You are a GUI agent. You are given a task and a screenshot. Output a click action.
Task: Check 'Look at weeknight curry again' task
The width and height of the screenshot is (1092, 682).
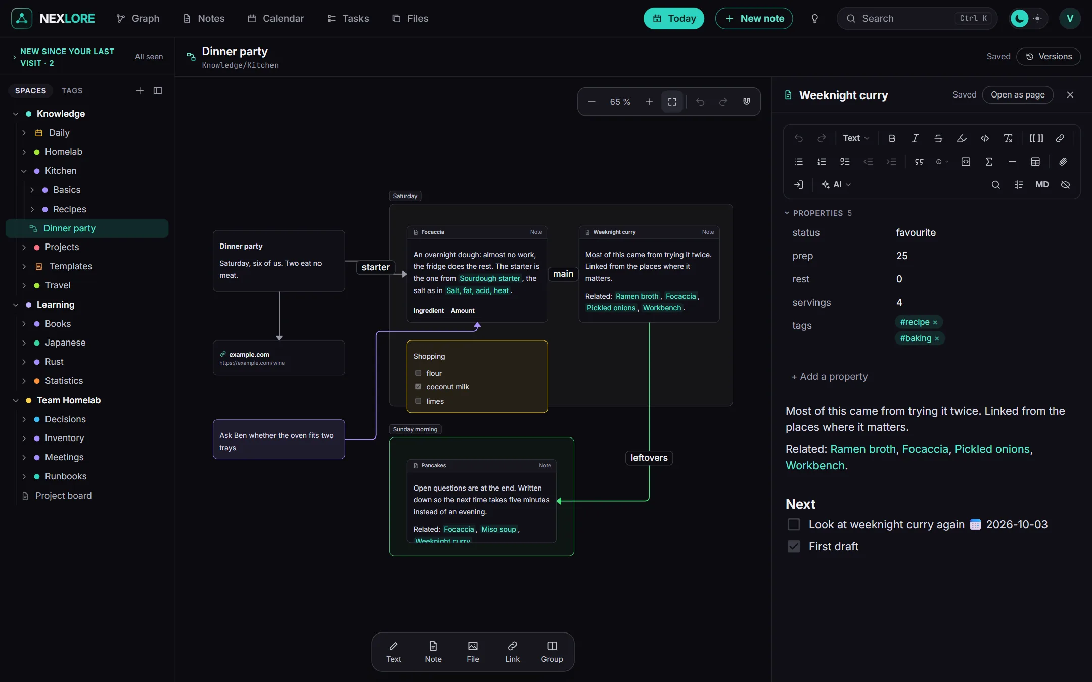[794, 525]
